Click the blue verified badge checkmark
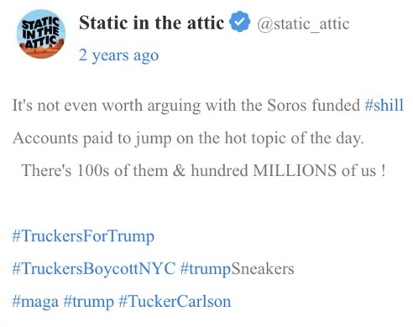413x327 pixels. [x=239, y=22]
